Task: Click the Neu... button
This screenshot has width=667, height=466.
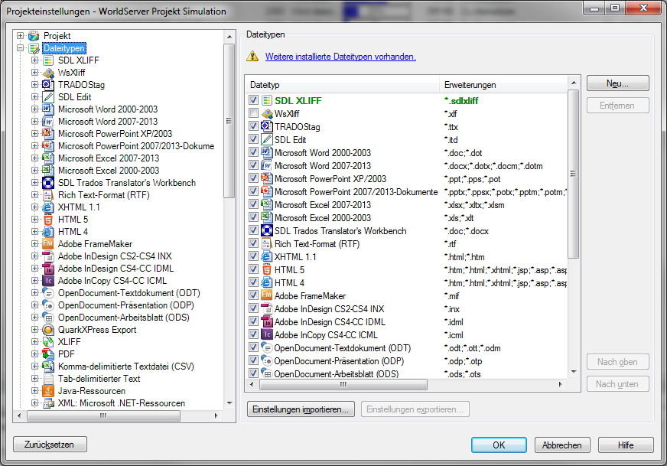Action: point(617,83)
